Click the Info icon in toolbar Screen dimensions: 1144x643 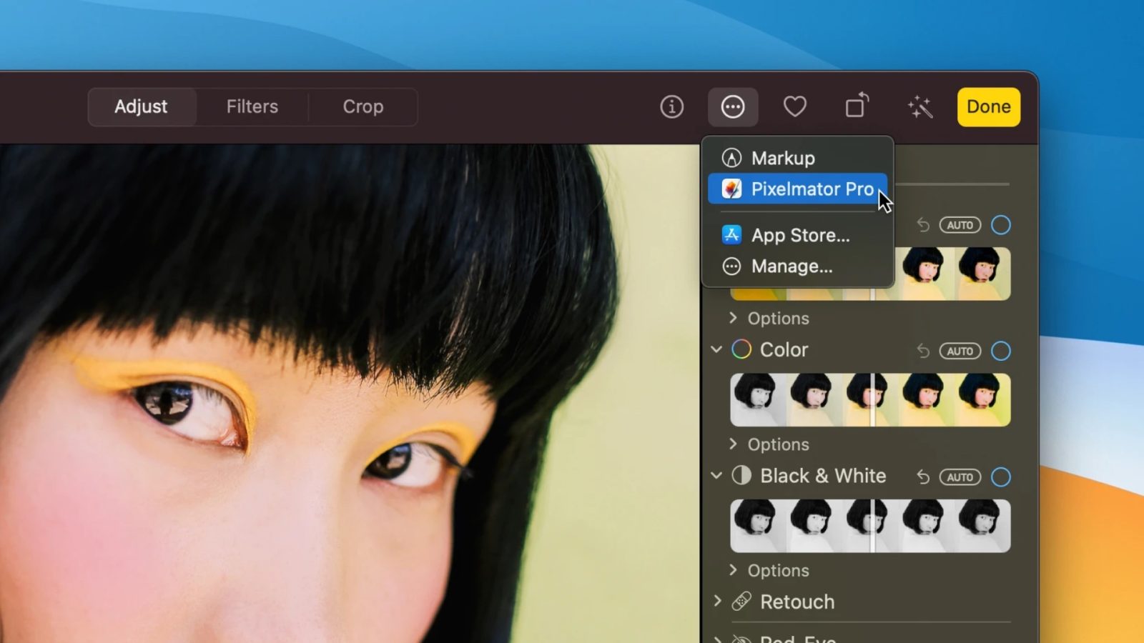pos(671,107)
